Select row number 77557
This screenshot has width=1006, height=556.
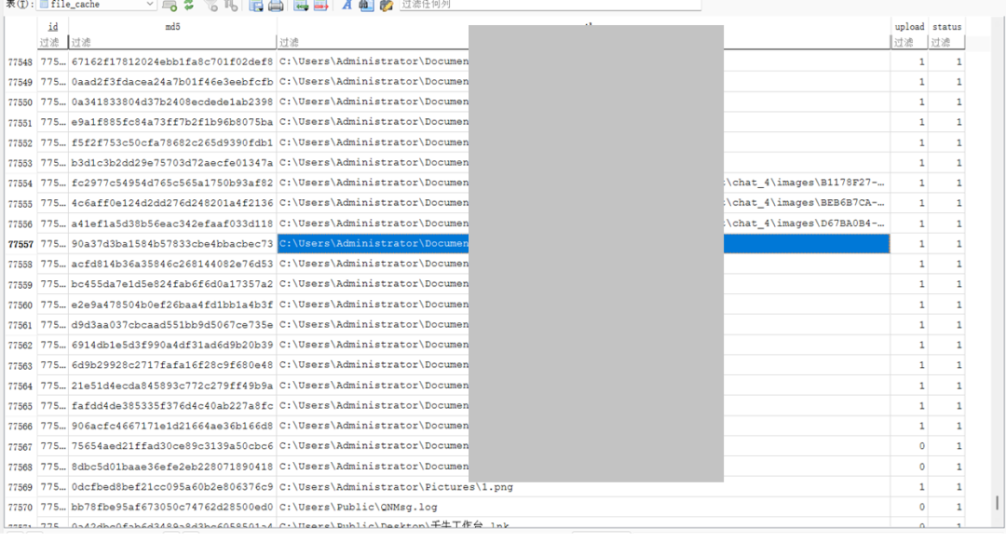20,244
